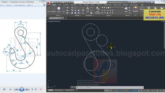Select the Mirror tool in Modify panel
The height and width of the screenshot is (93, 165).
(x=75, y=10)
